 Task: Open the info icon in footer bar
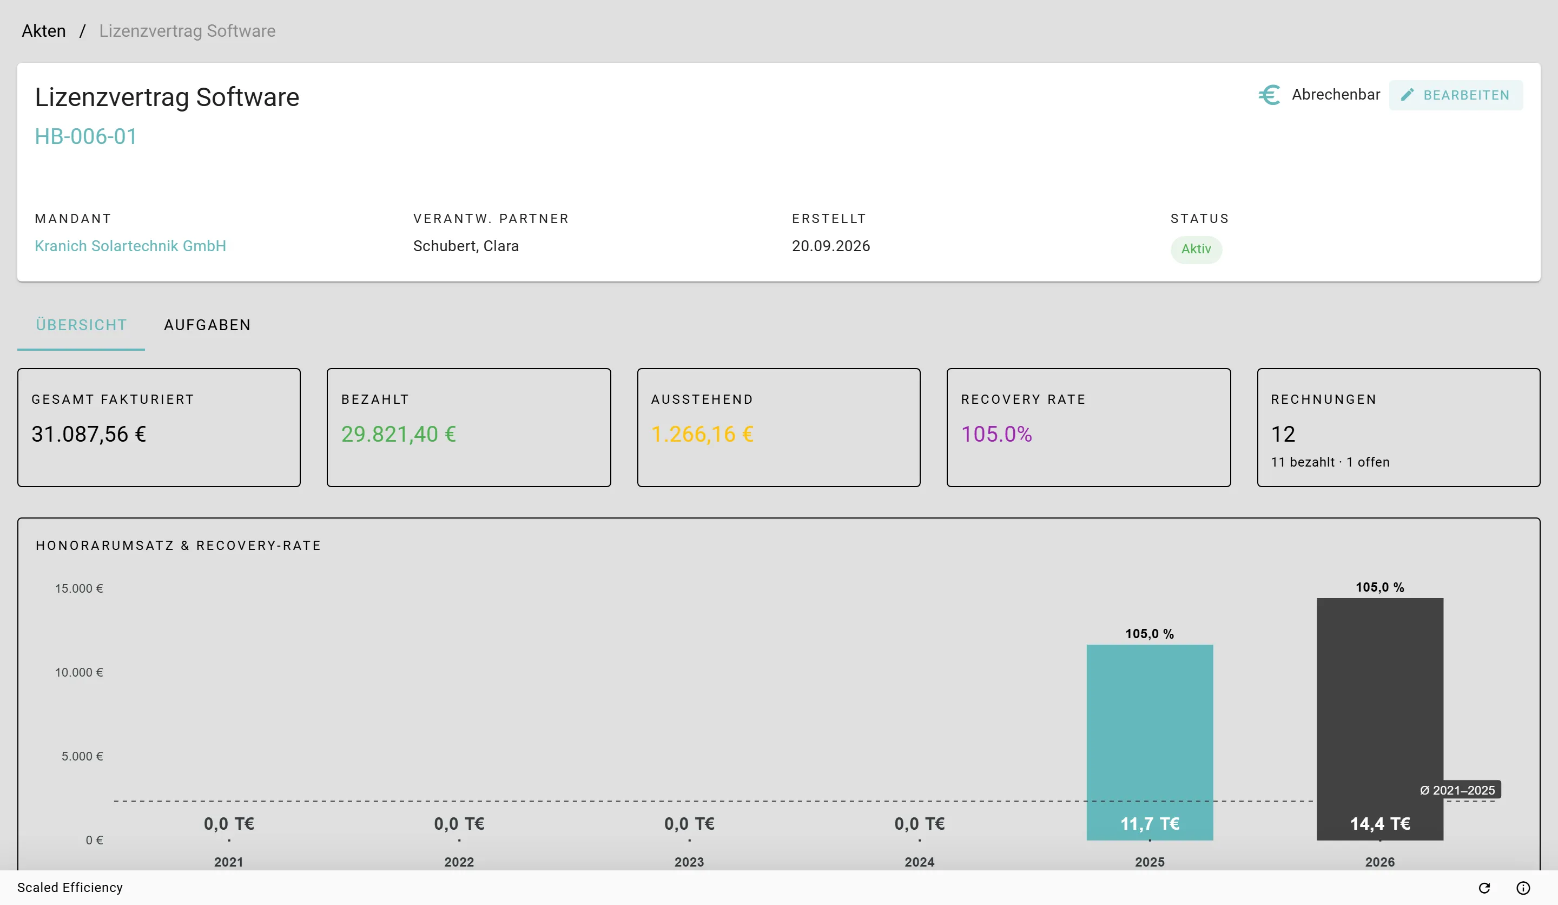(x=1523, y=888)
